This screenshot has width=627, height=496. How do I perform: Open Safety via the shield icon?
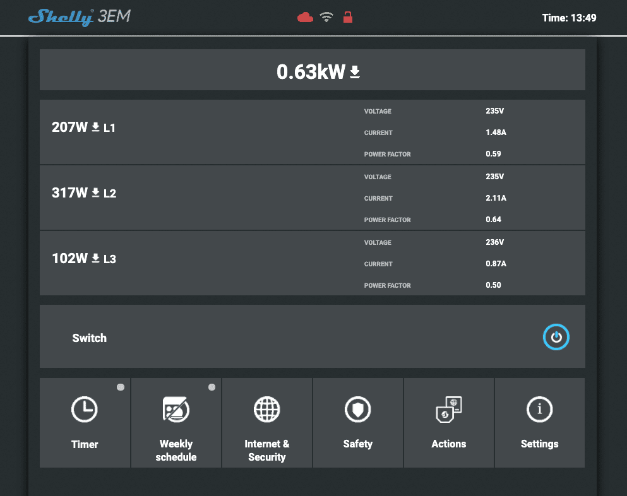coord(357,410)
